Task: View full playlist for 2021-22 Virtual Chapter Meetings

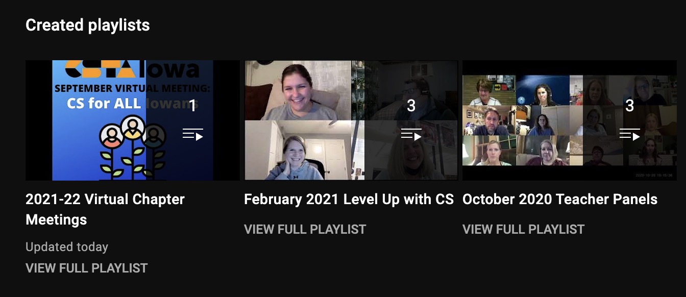Action: pyautogui.click(x=87, y=268)
